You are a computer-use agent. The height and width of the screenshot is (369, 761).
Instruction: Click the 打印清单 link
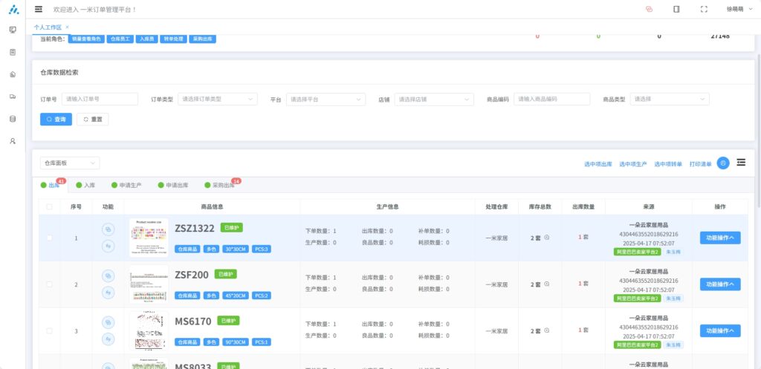coord(700,164)
